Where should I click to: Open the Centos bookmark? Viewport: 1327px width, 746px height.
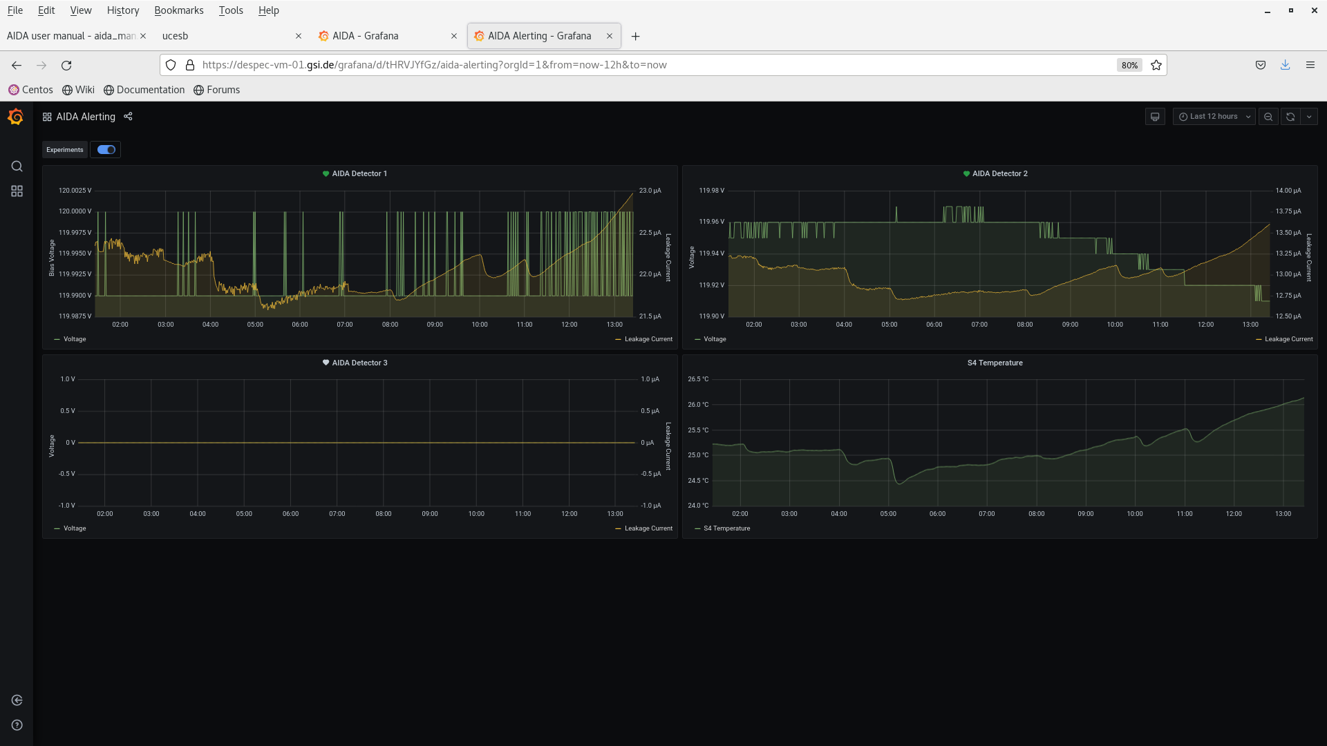click(x=30, y=90)
